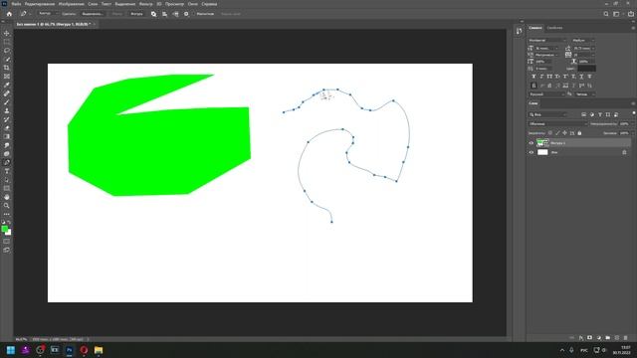The image size is (637, 358).
Task: Open the Слои menu
Action: pos(93,4)
